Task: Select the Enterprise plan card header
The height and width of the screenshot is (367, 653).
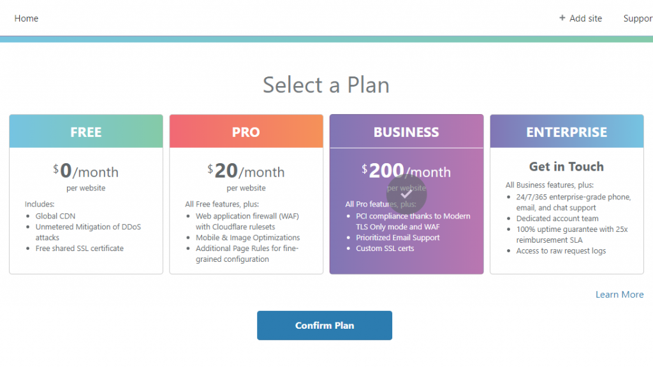Action: (567, 131)
